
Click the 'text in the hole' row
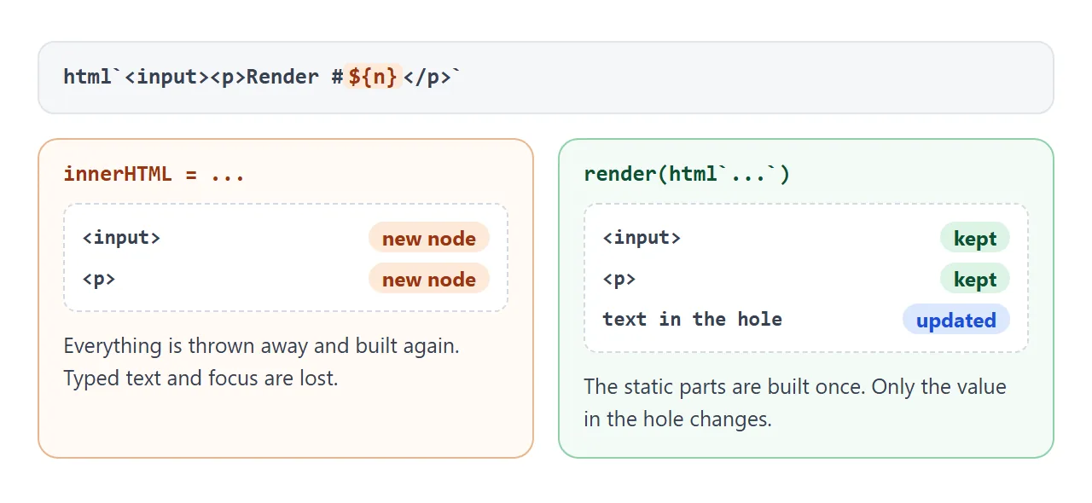[806, 320]
